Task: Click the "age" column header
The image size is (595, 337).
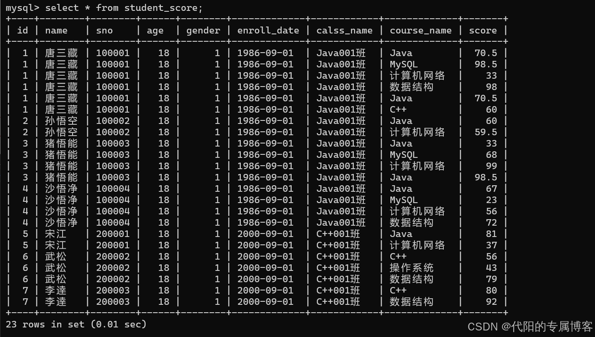Action: 155,30
